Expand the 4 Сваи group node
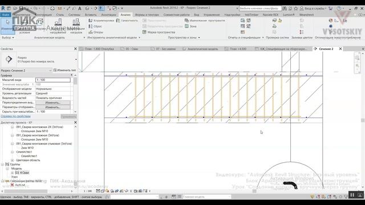The height and width of the screenshot is (205, 365). [13, 173]
